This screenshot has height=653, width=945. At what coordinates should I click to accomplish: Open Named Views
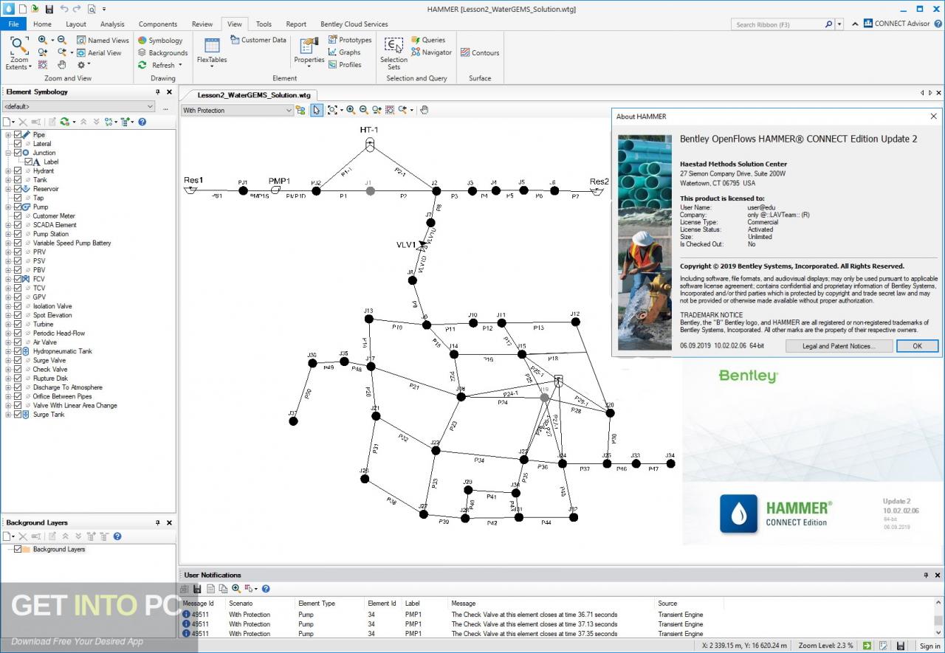click(103, 40)
